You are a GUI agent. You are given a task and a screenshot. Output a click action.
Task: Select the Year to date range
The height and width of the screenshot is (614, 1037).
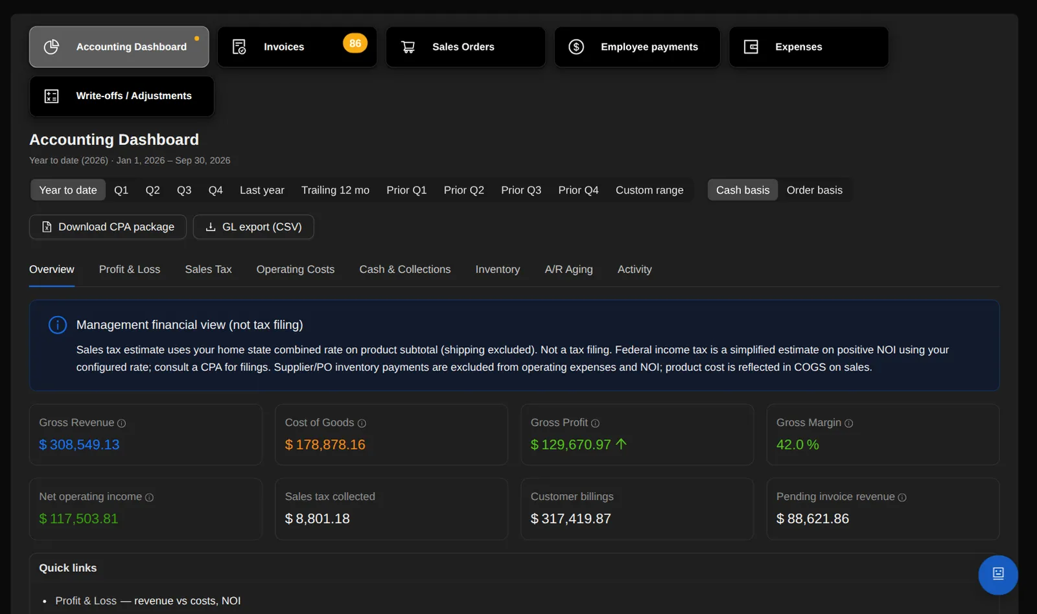point(68,190)
